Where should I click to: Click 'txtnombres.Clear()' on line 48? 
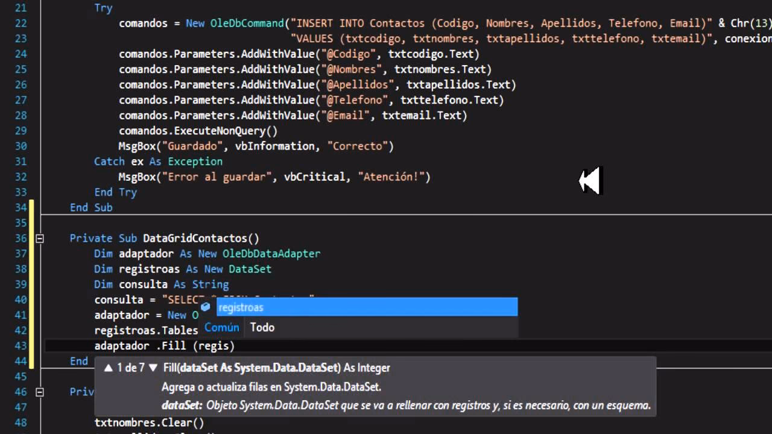click(x=149, y=423)
